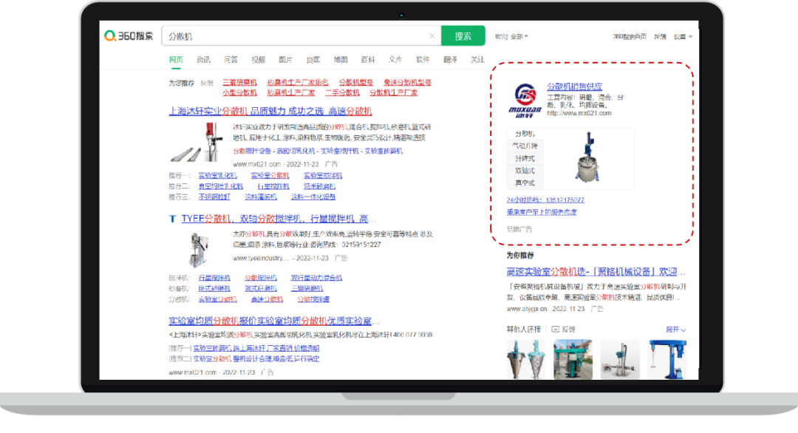Image resolution: width=798 pixels, height=433 pixels.
Task: Select the 双轴式 tab in the ad card
Action: point(525,171)
